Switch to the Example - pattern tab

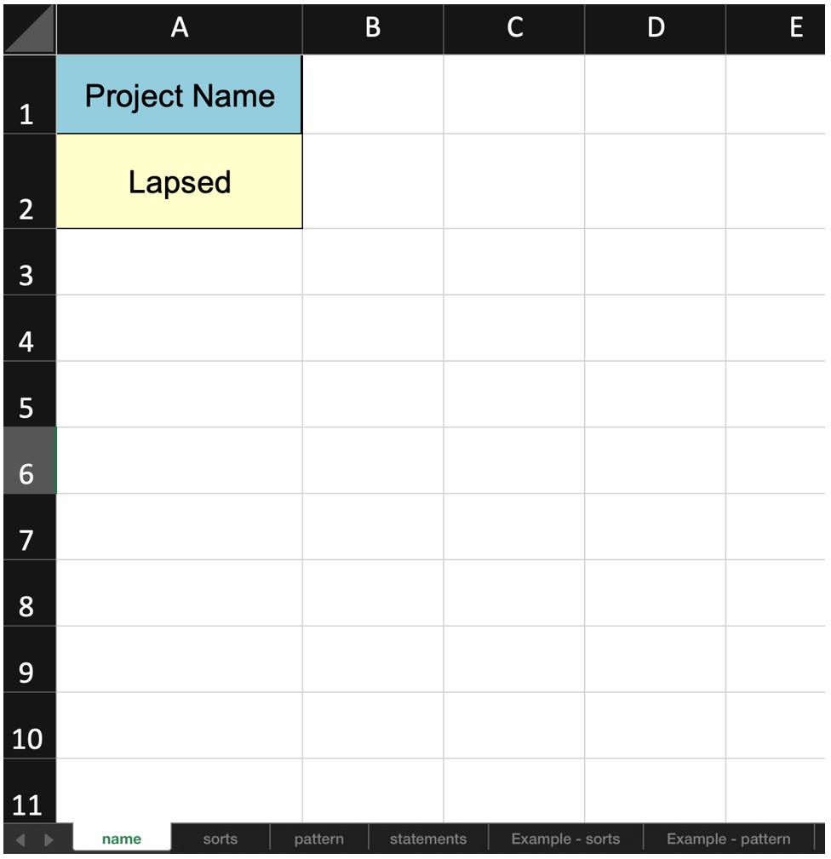(728, 839)
